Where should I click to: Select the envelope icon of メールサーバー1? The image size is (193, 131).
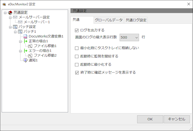pyautogui.click(x=20, y=22)
